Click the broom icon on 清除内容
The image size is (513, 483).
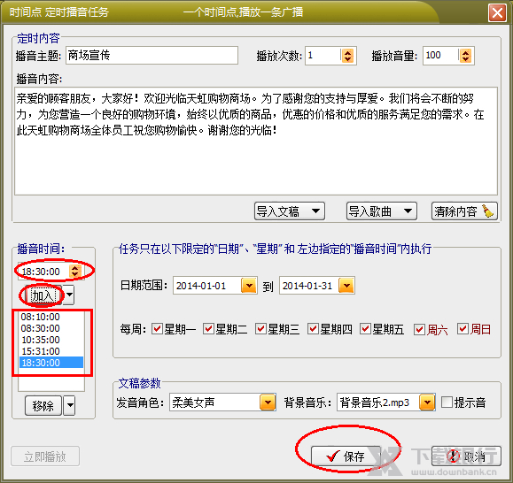[488, 211]
